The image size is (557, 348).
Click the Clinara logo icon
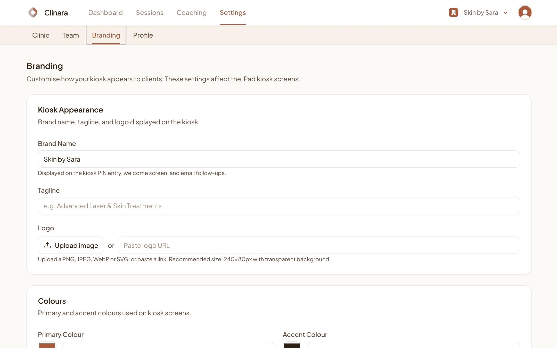[33, 12]
